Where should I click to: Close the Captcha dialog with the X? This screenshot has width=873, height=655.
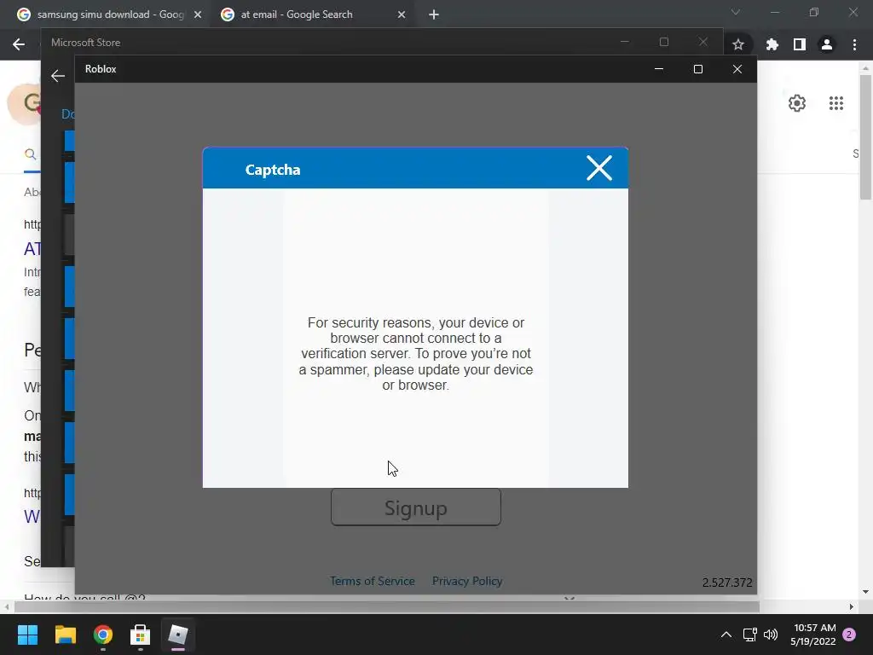pyautogui.click(x=599, y=168)
